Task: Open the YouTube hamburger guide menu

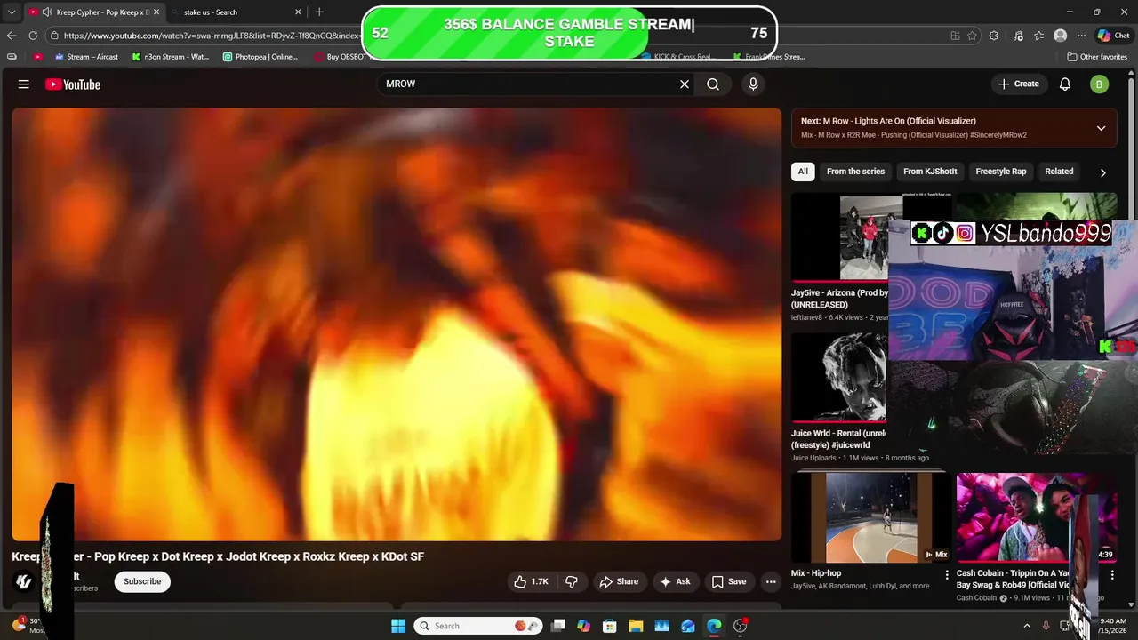Action: click(x=24, y=84)
